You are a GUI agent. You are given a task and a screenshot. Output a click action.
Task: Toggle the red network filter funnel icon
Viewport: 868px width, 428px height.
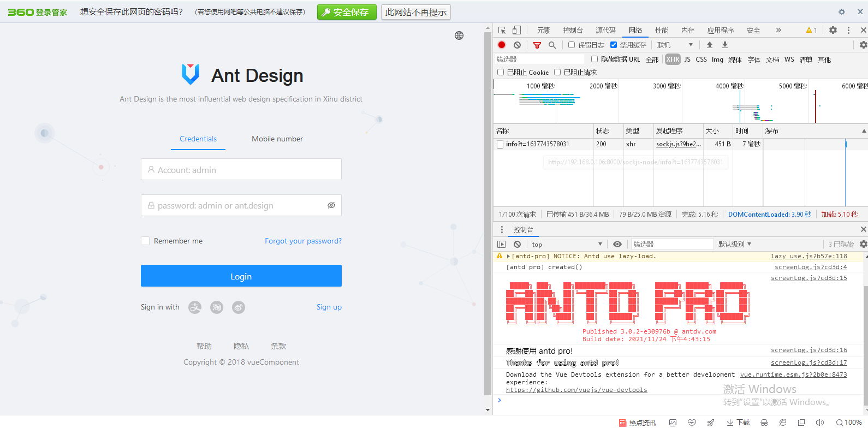click(x=537, y=45)
